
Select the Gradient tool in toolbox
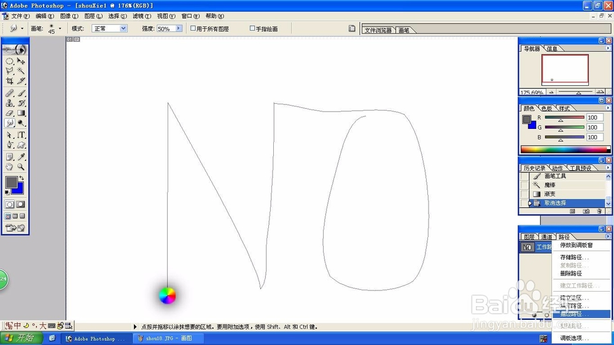coord(21,113)
